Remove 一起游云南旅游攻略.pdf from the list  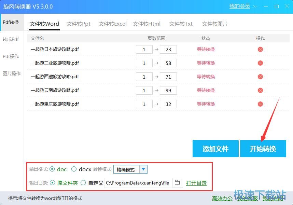click(x=260, y=91)
